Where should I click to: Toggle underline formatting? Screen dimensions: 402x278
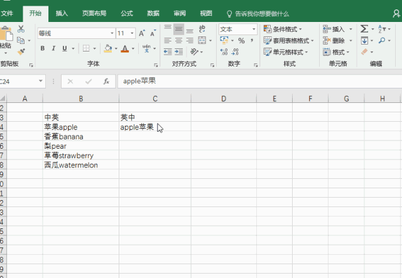(x=63, y=48)
